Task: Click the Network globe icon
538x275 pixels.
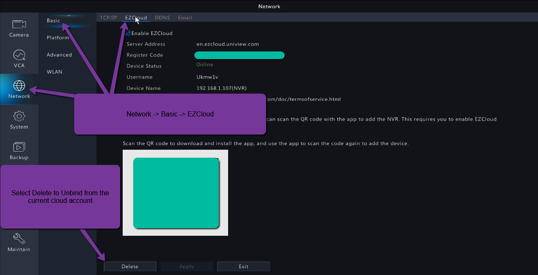Action: pos(19,86)
